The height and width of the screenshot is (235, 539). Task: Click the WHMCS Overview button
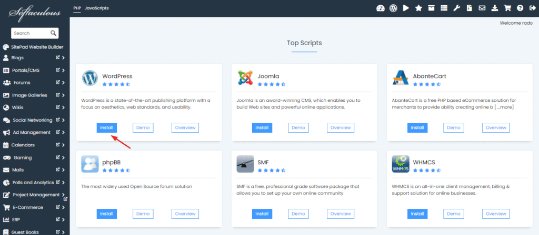coord(496,213)
